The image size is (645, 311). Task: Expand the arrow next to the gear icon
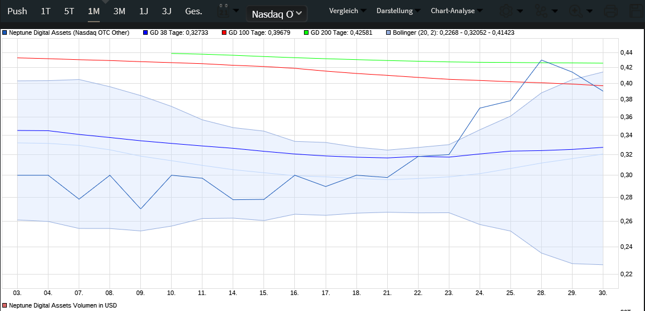click(520, 11)
